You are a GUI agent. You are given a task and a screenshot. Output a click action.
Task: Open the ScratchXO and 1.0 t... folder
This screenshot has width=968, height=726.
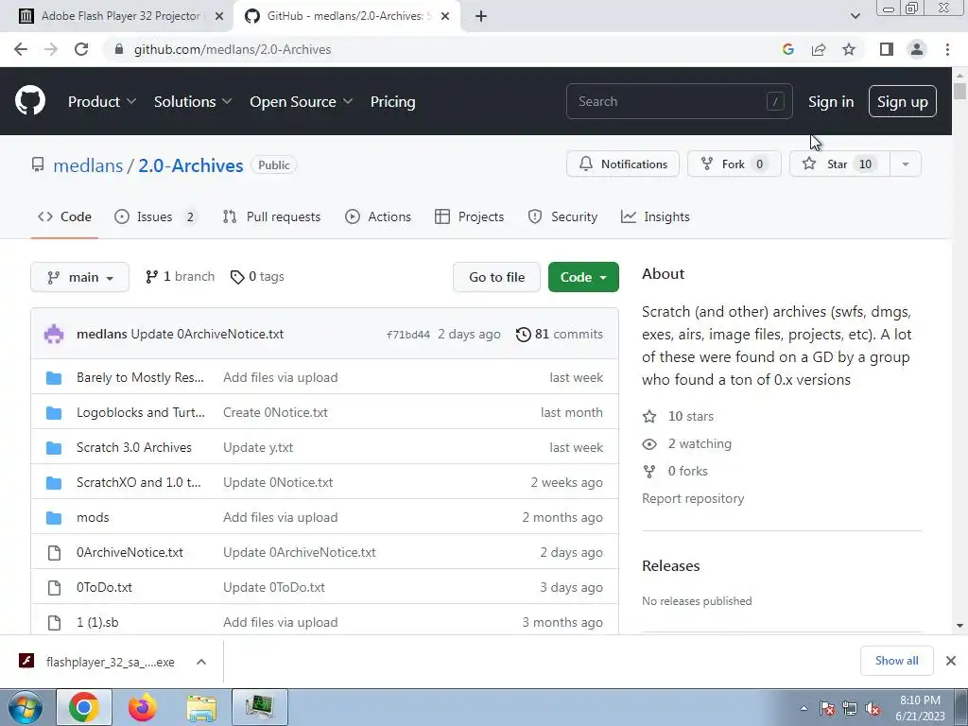(x=138, y=482)
